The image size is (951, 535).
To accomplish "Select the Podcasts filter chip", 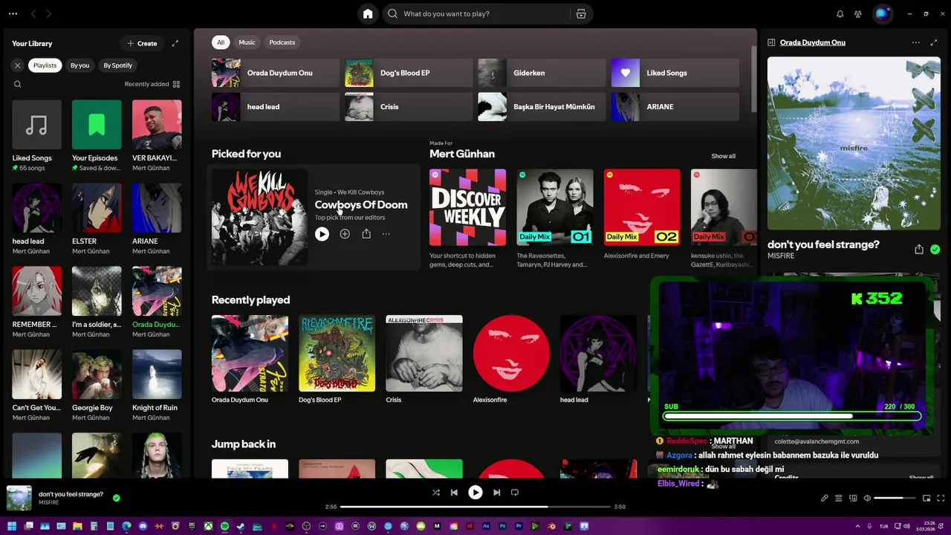I will pos(282,42).
